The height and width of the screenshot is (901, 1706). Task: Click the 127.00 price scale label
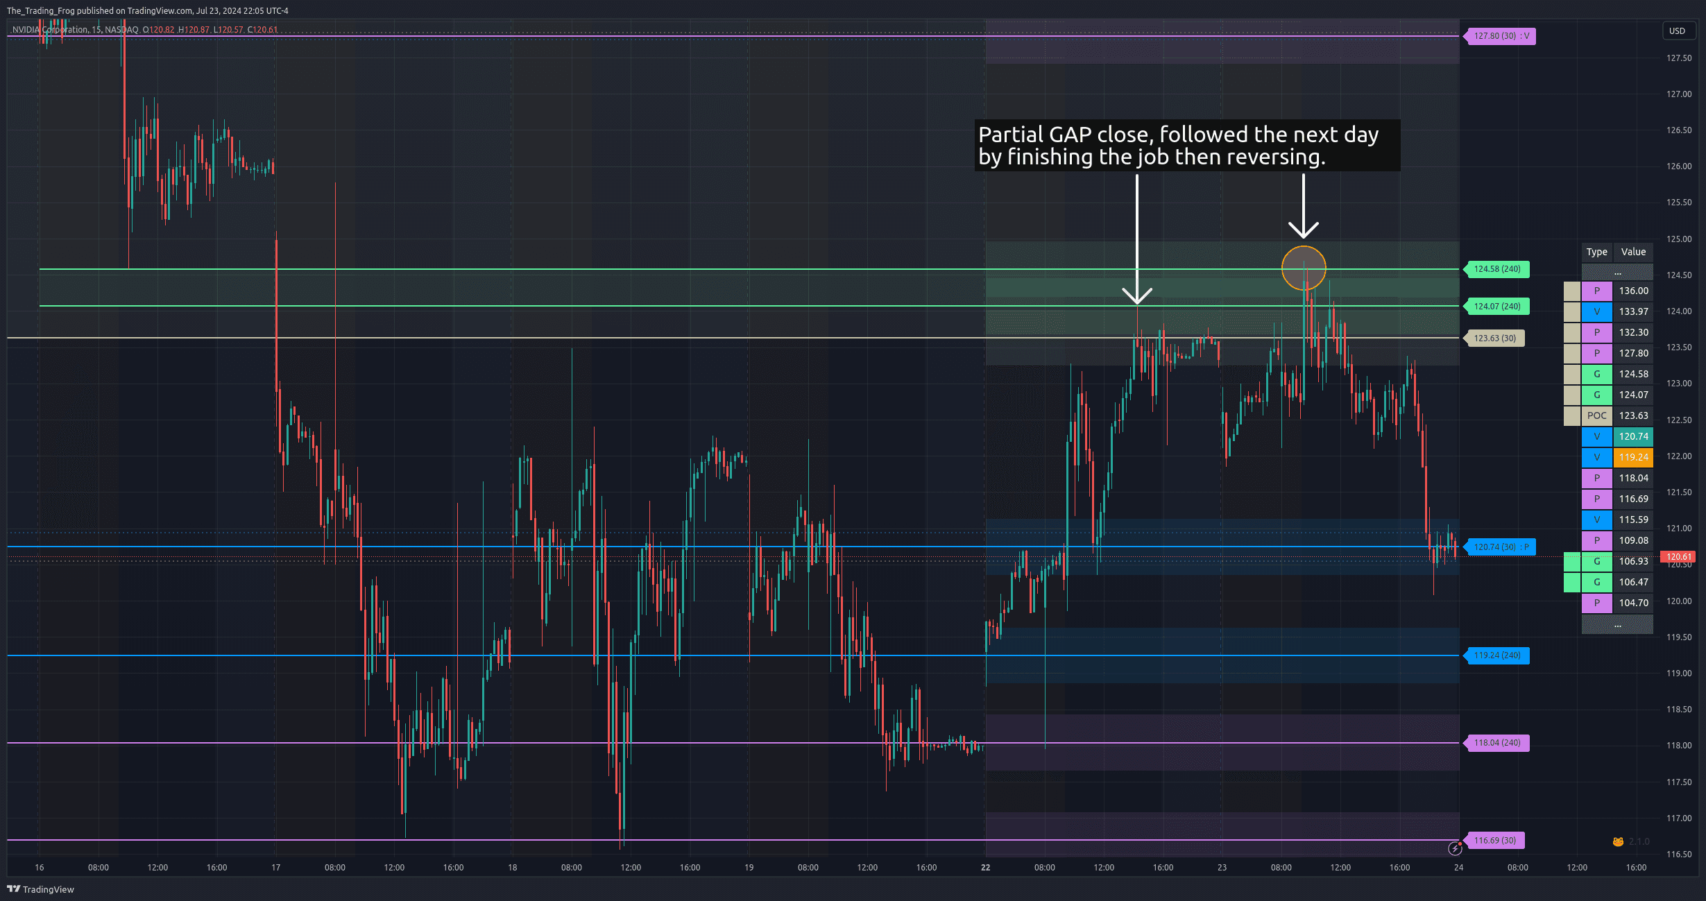tap(1679, 94)
